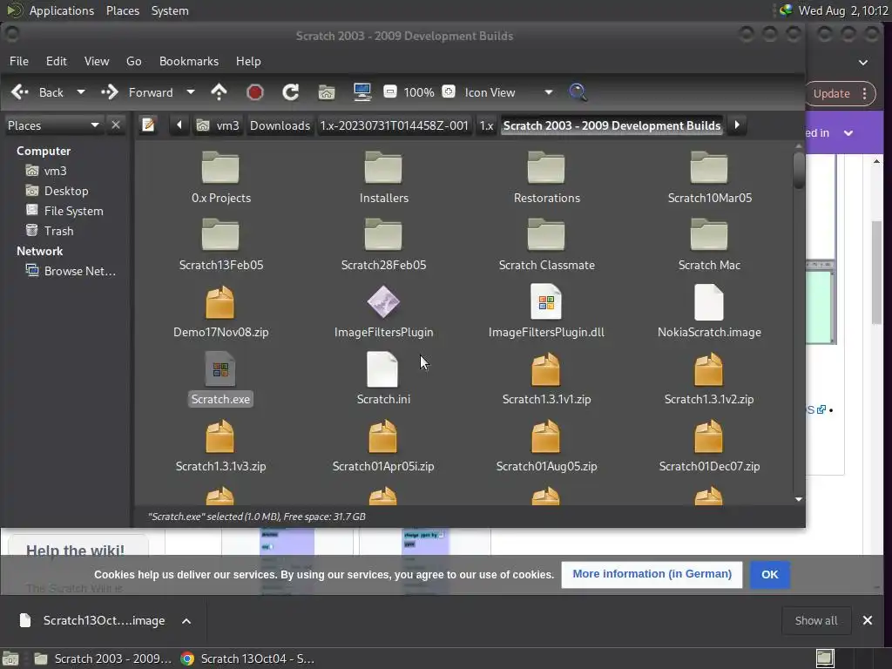
Task: Click the Forward arrow icon
Action: tap(109, 92)
